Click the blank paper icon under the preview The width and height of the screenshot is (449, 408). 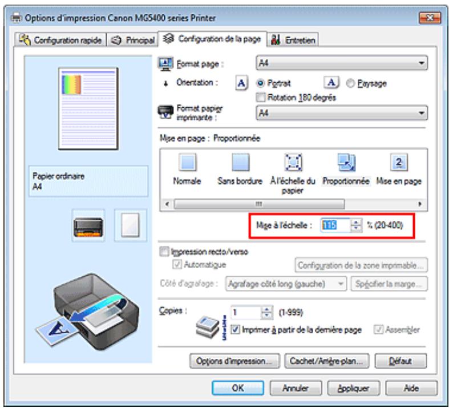tap(131, 225)
